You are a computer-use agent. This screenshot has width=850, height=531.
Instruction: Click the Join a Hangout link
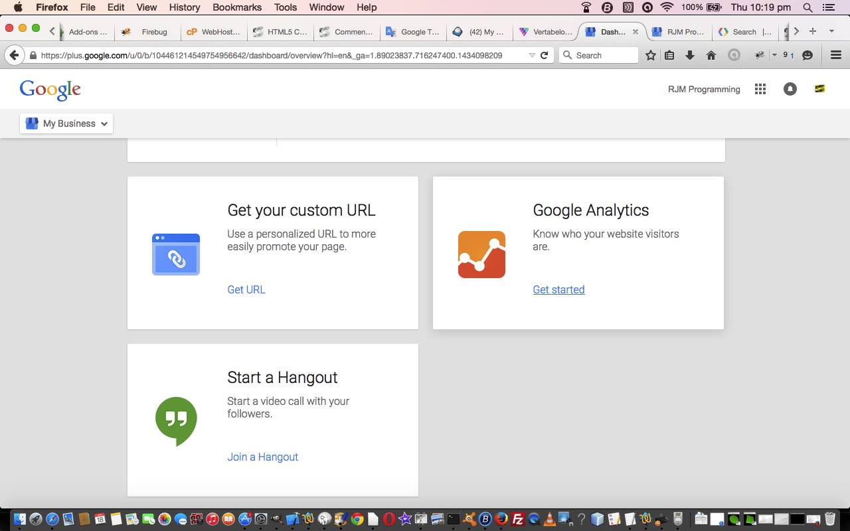pos(263,457)
